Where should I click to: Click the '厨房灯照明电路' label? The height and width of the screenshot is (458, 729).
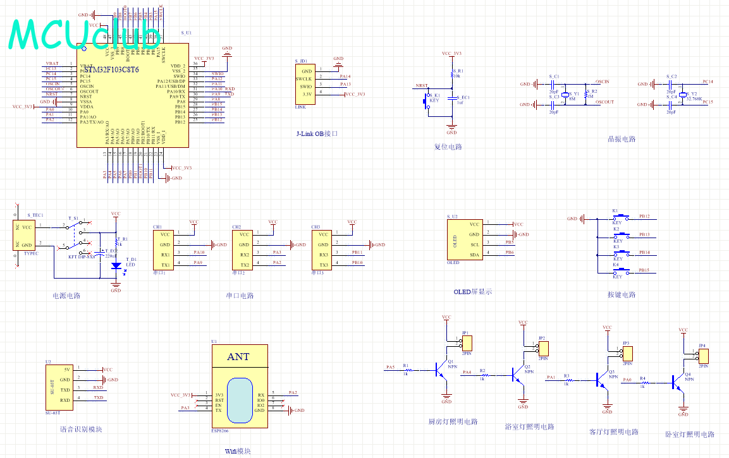coord(453,422)
